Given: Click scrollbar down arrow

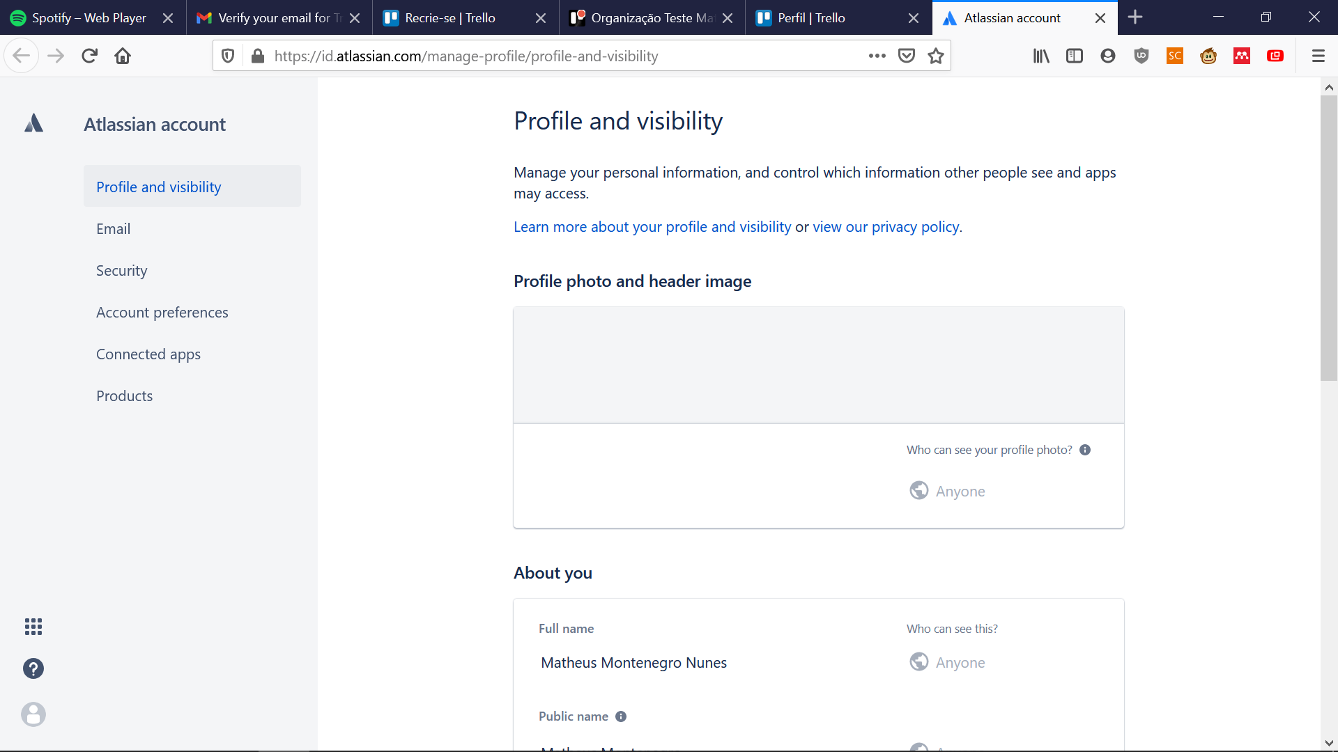Looking at the screenshot, I should click(x=1329, y=743).
